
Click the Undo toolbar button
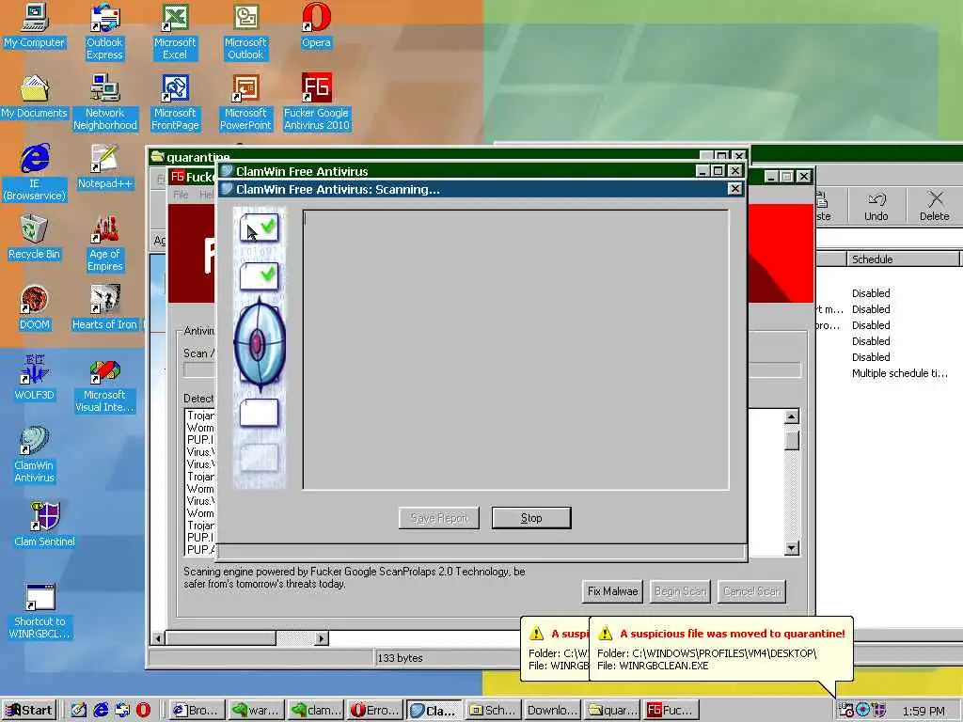click(x=876, y=206)
